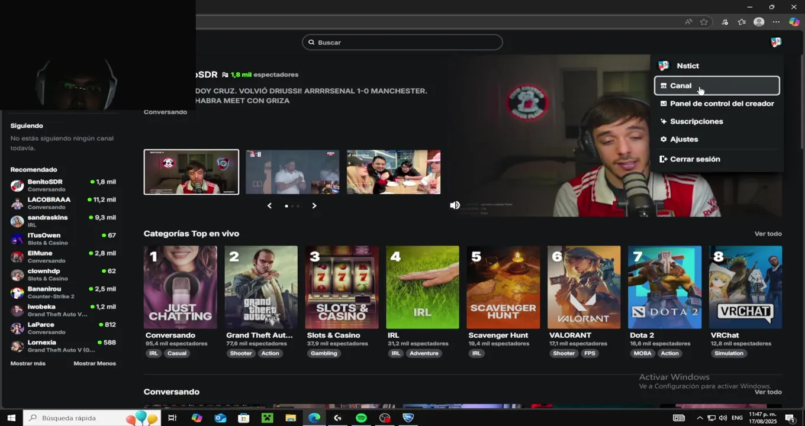Click the Gambling tag under Slots & Casino
Screen dimensions: 805x426
[x=324, y=353]
